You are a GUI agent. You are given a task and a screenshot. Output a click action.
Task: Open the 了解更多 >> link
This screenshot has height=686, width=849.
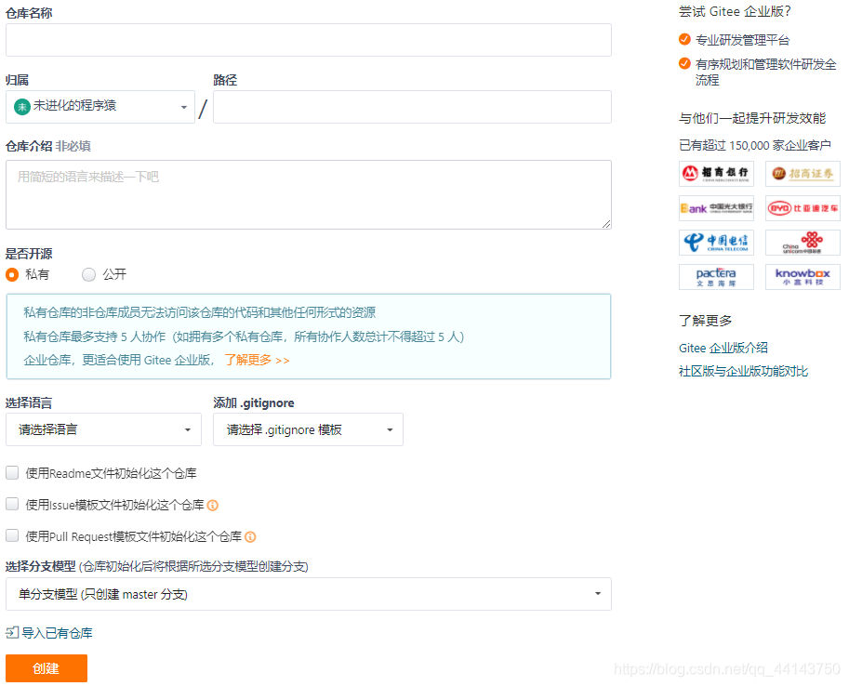(x=257, y=360)
